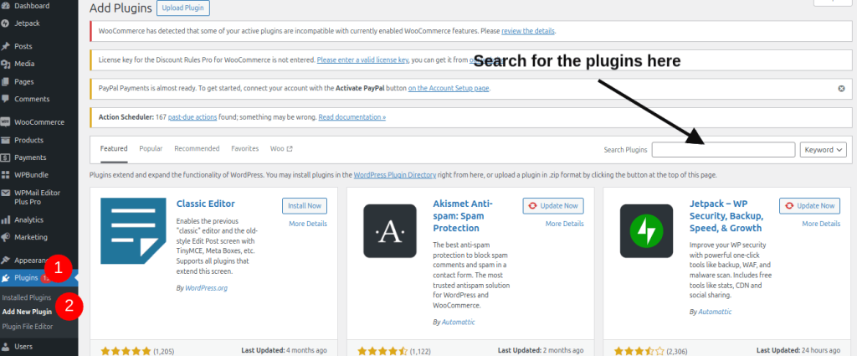The image size is (857, 356).
Task: Open More Details for Classic Editor
Action: [x=308, y=224]
